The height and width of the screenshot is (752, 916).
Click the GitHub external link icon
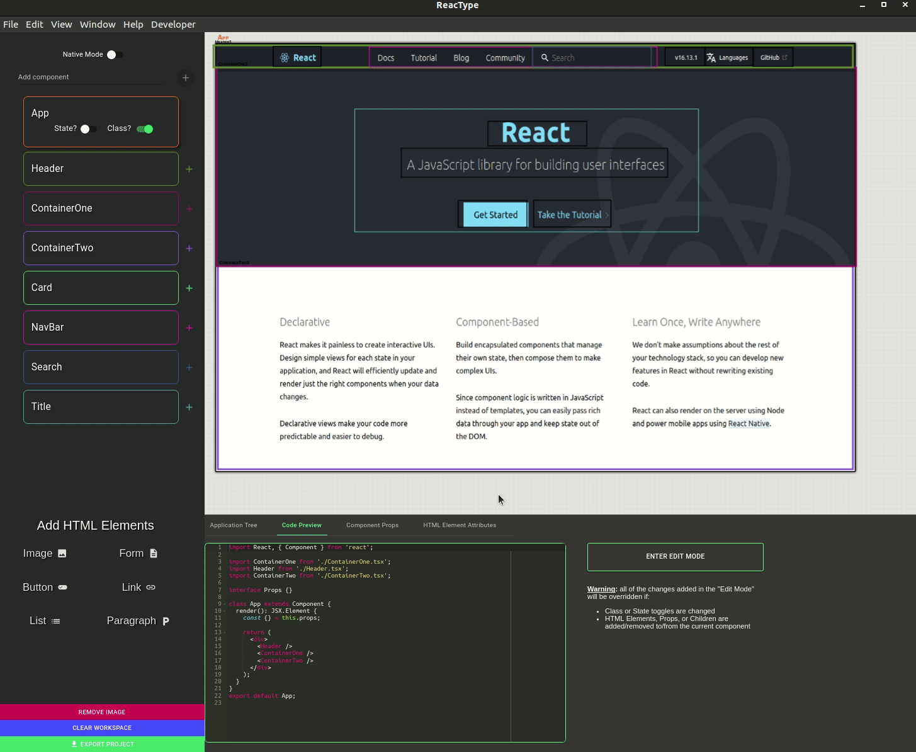click(x=784, y=57)
